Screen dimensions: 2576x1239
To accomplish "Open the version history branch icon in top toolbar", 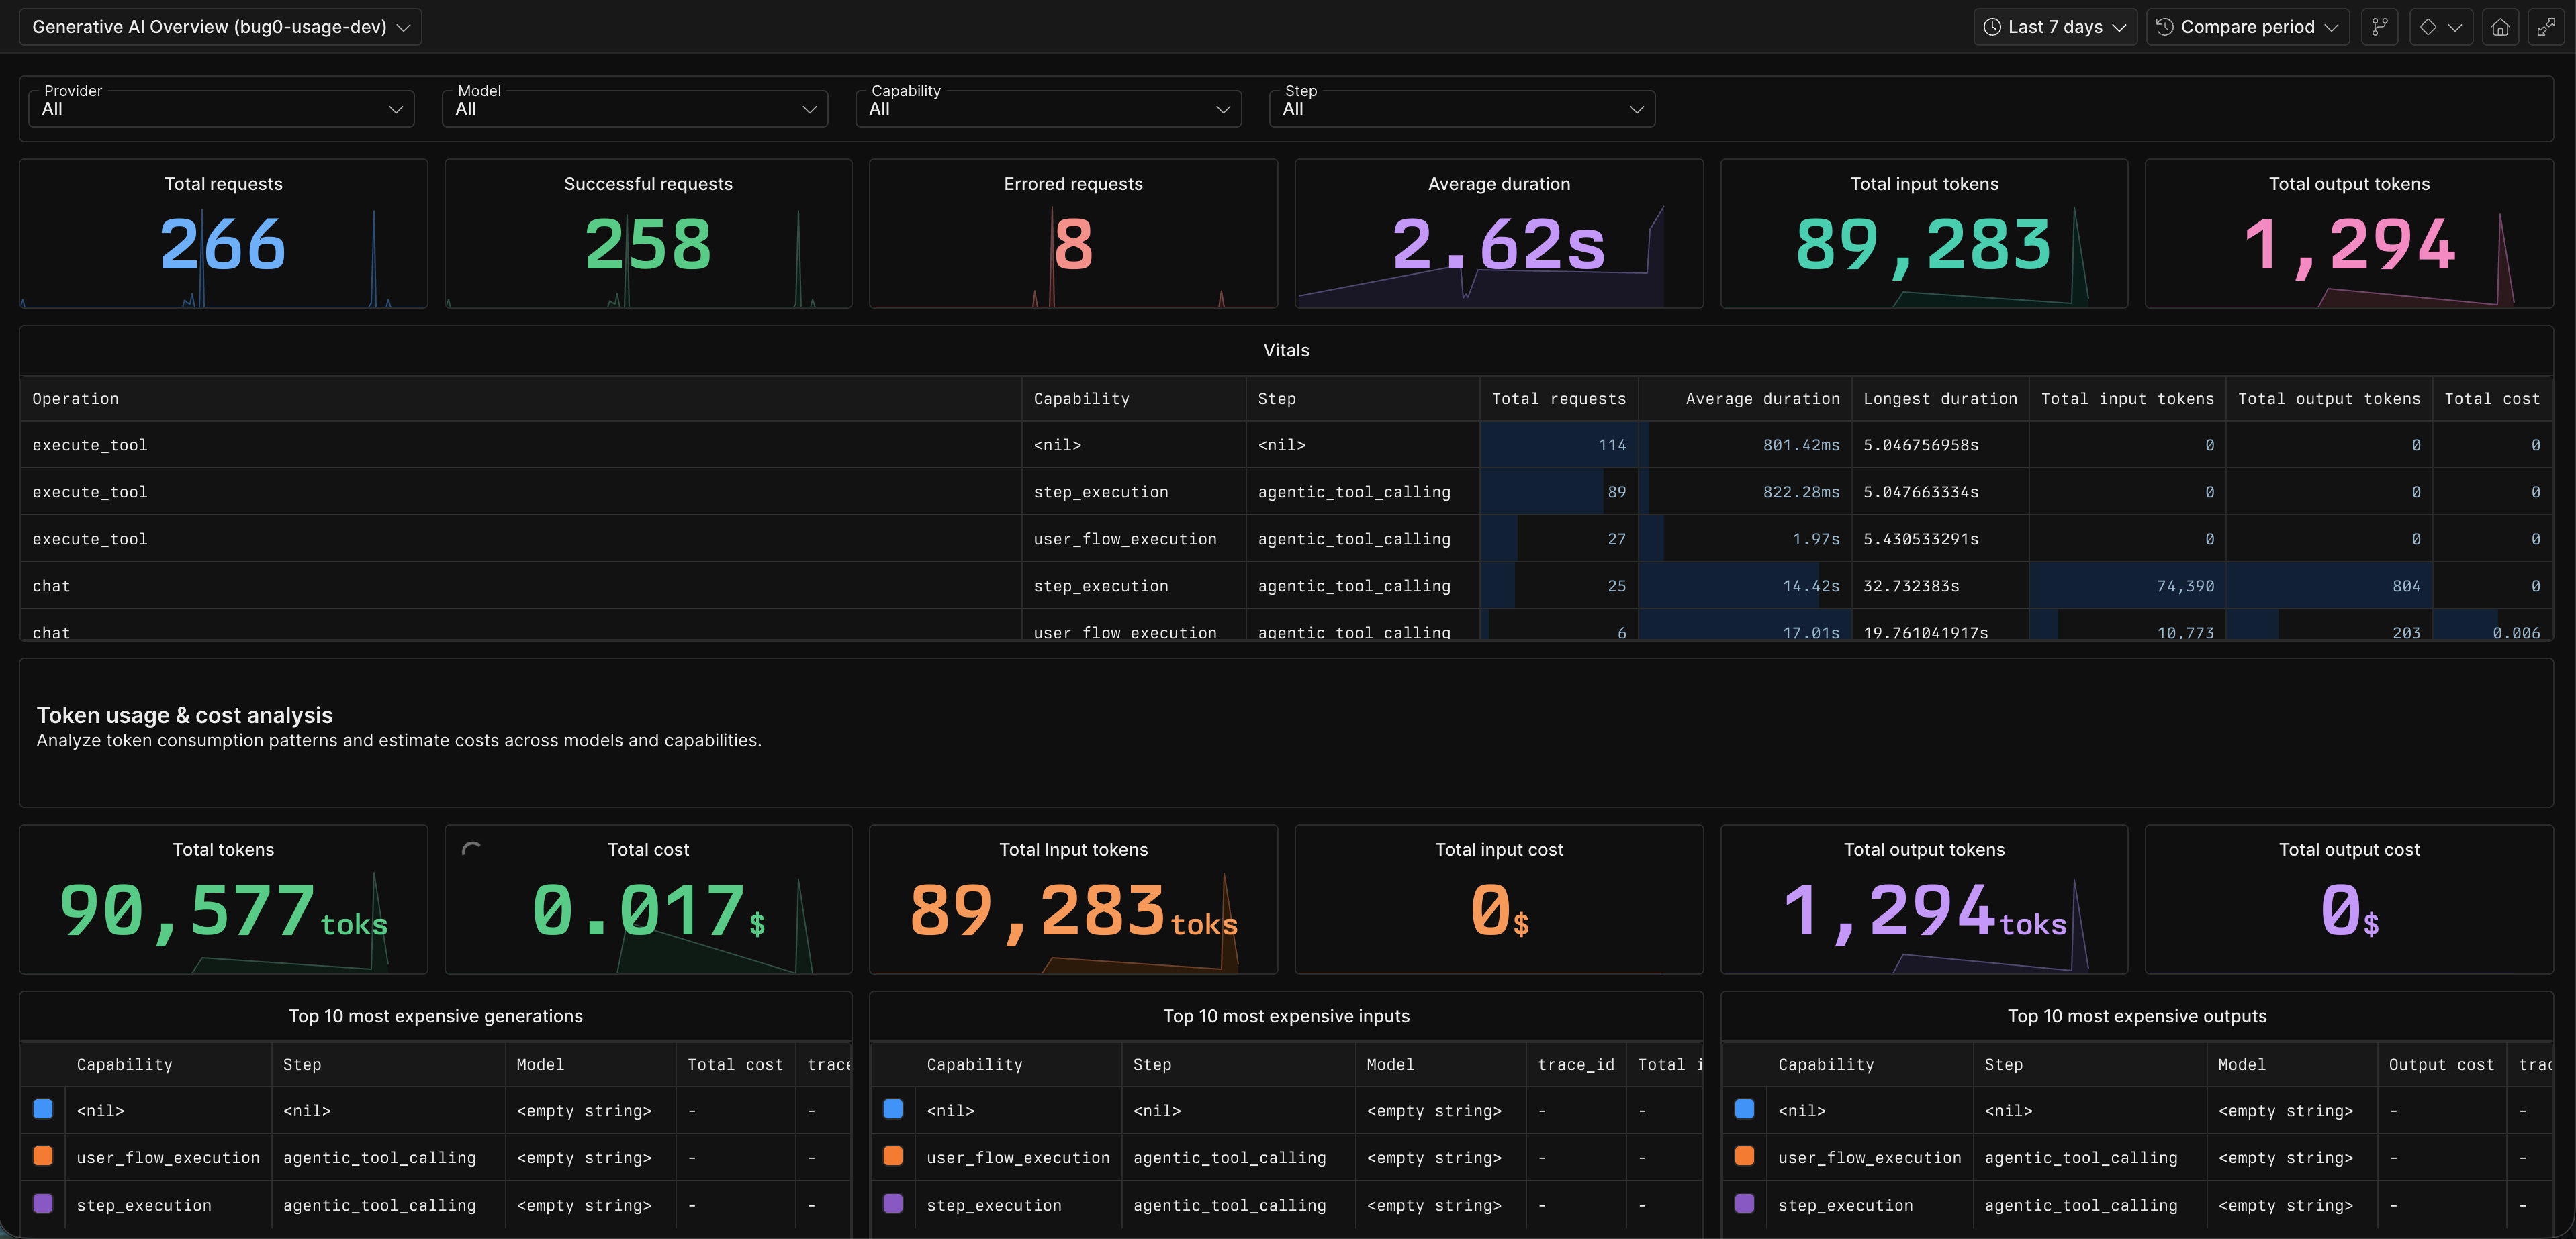I will (2380, 27).
